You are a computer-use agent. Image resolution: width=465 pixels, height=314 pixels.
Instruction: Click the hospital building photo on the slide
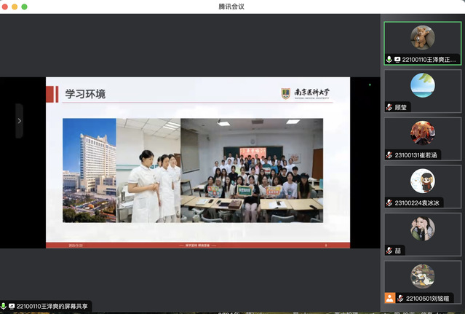[x=89, y=170]
